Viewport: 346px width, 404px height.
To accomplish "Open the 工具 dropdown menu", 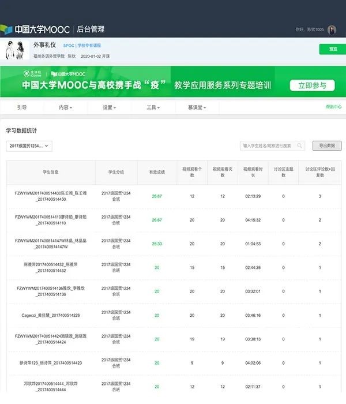I will pos(153,107).
